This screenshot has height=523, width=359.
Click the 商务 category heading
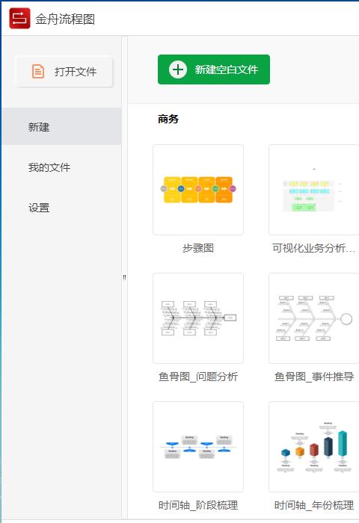[x=168, y=119]
